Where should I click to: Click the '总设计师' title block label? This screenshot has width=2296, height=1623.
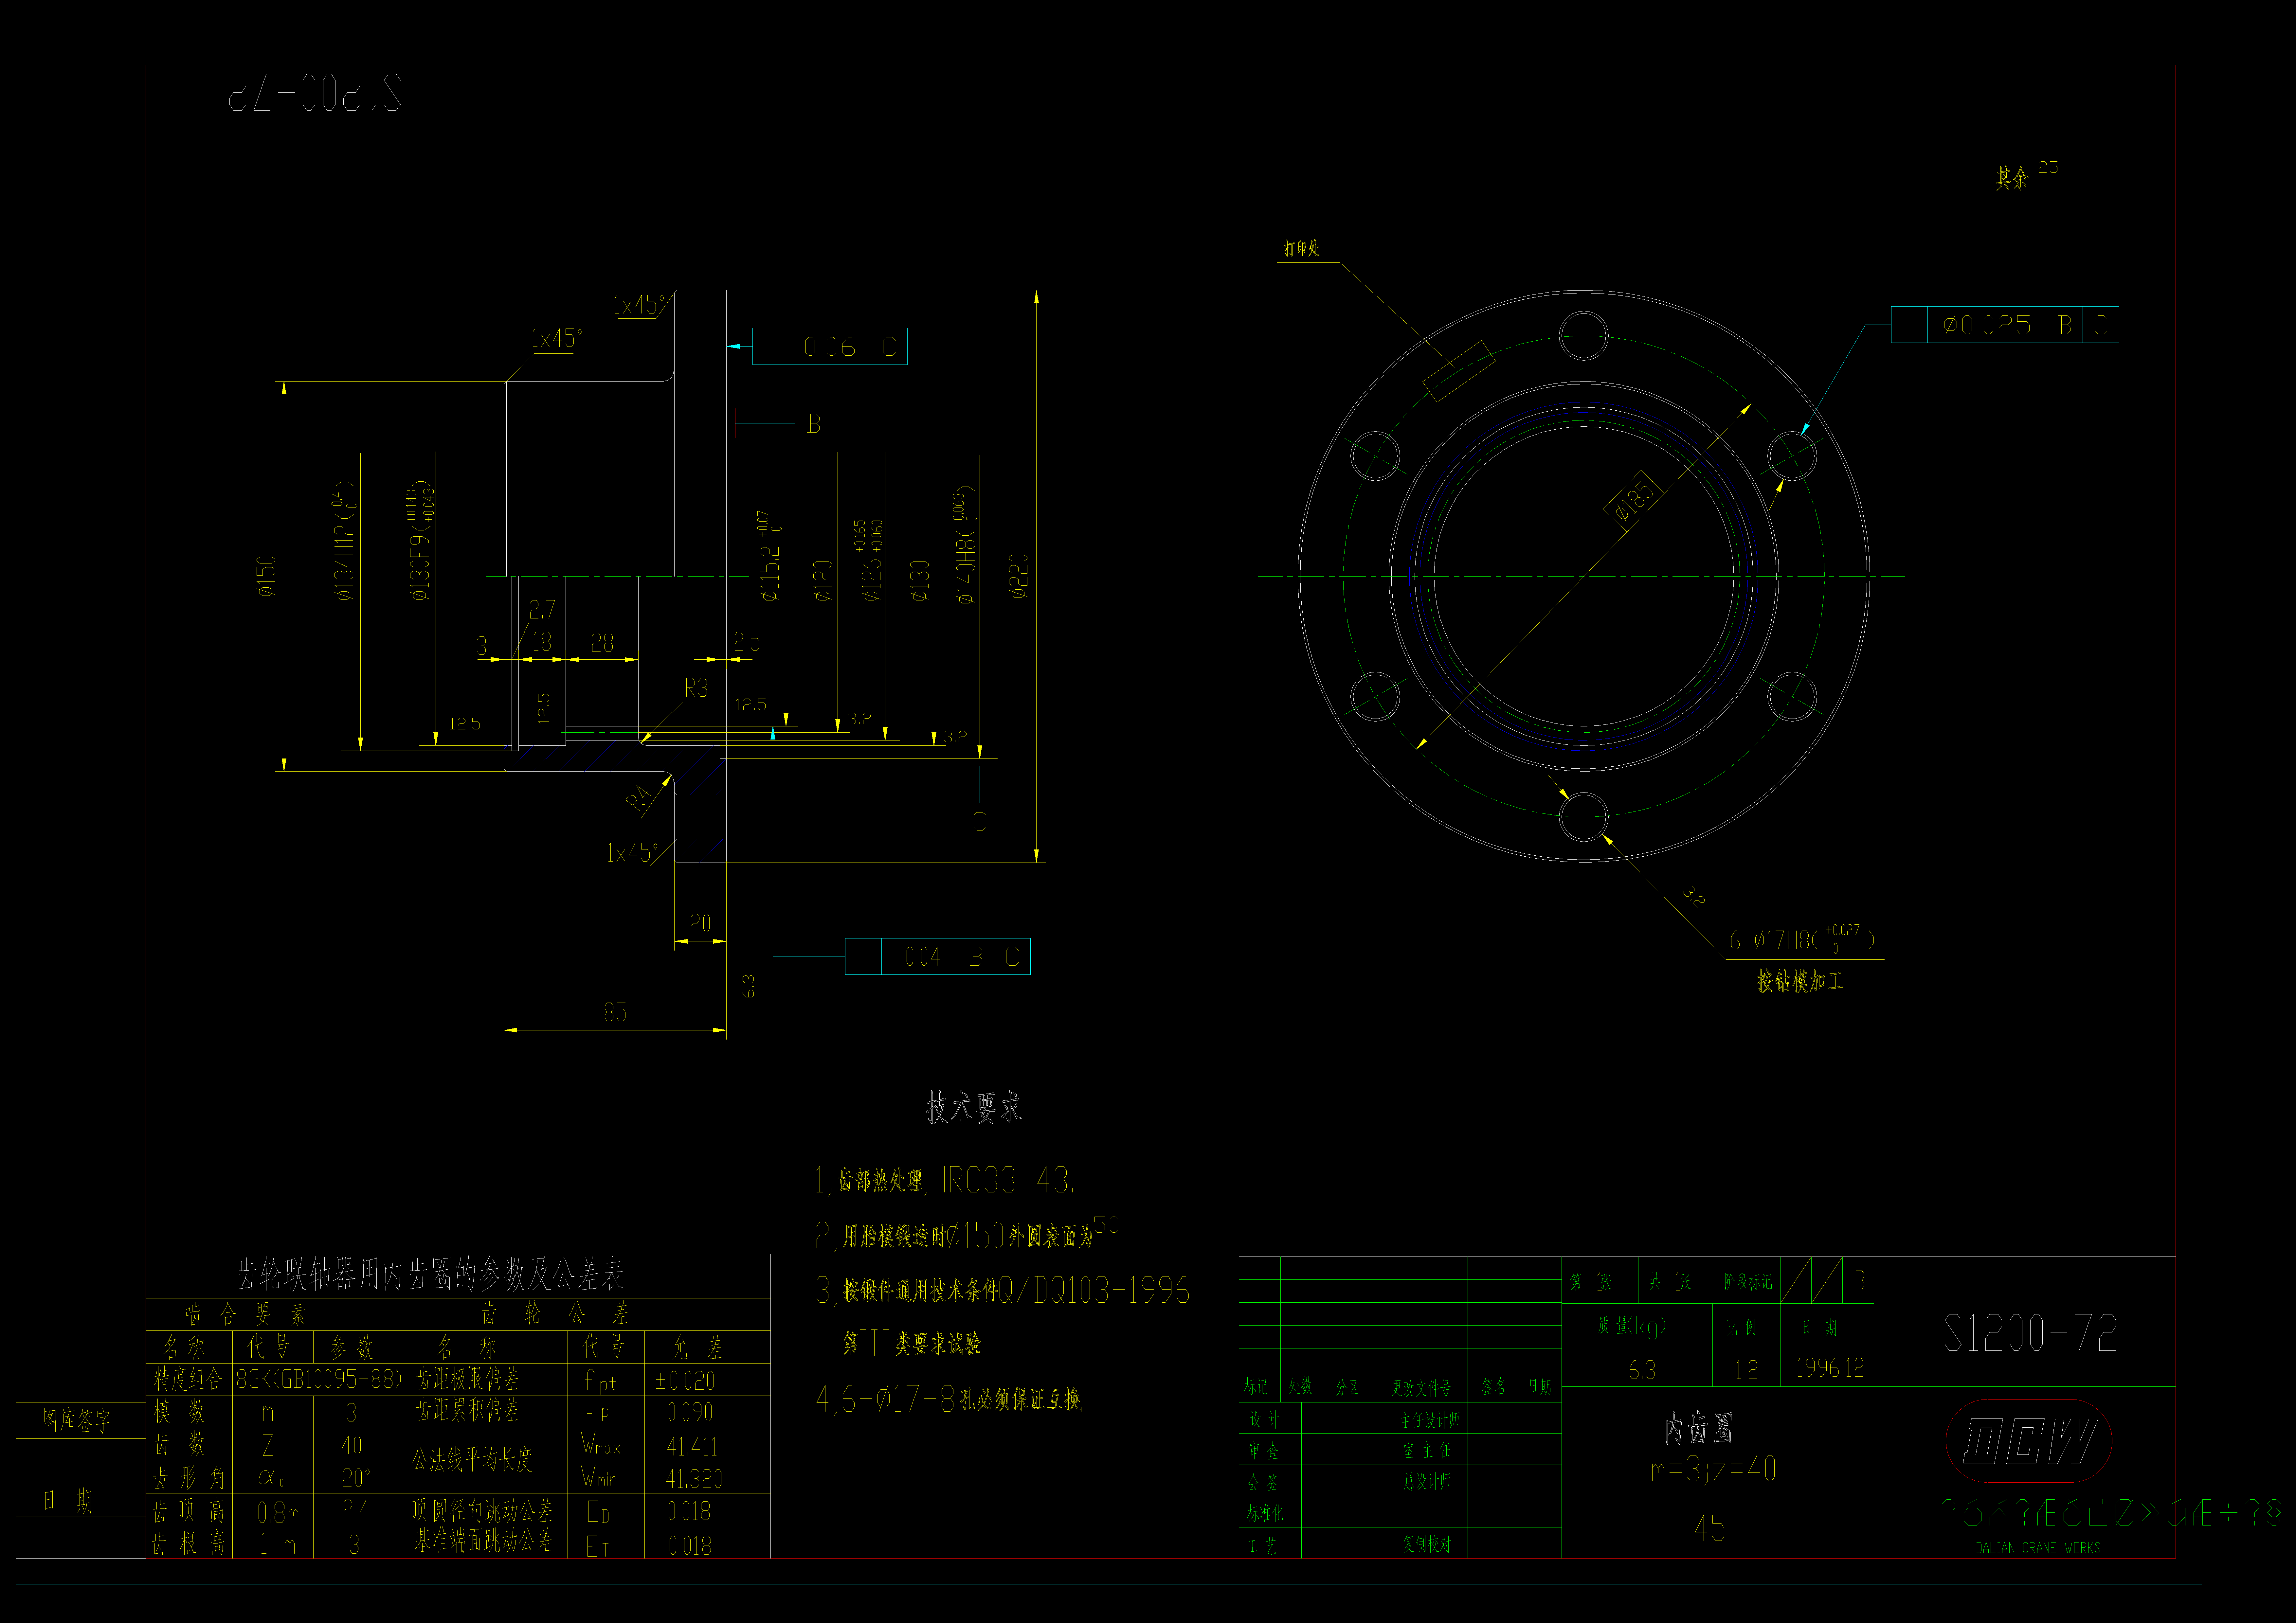tap(1427, 1482)
